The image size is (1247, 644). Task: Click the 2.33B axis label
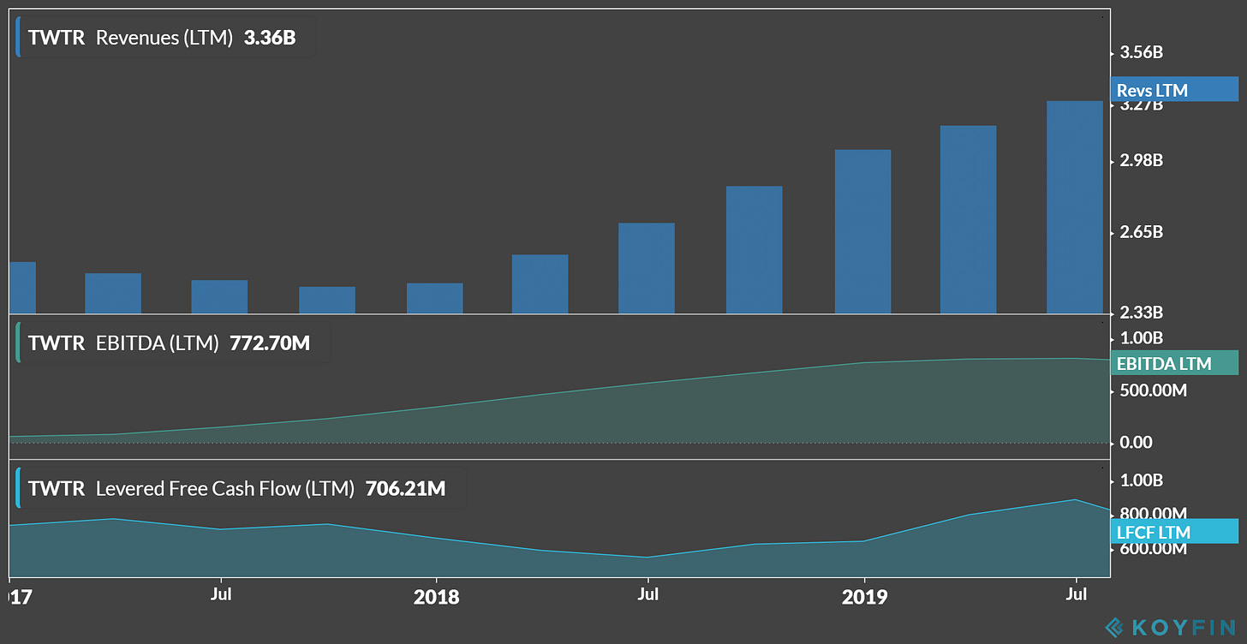pyautogui.click(x=1141, y=312)
